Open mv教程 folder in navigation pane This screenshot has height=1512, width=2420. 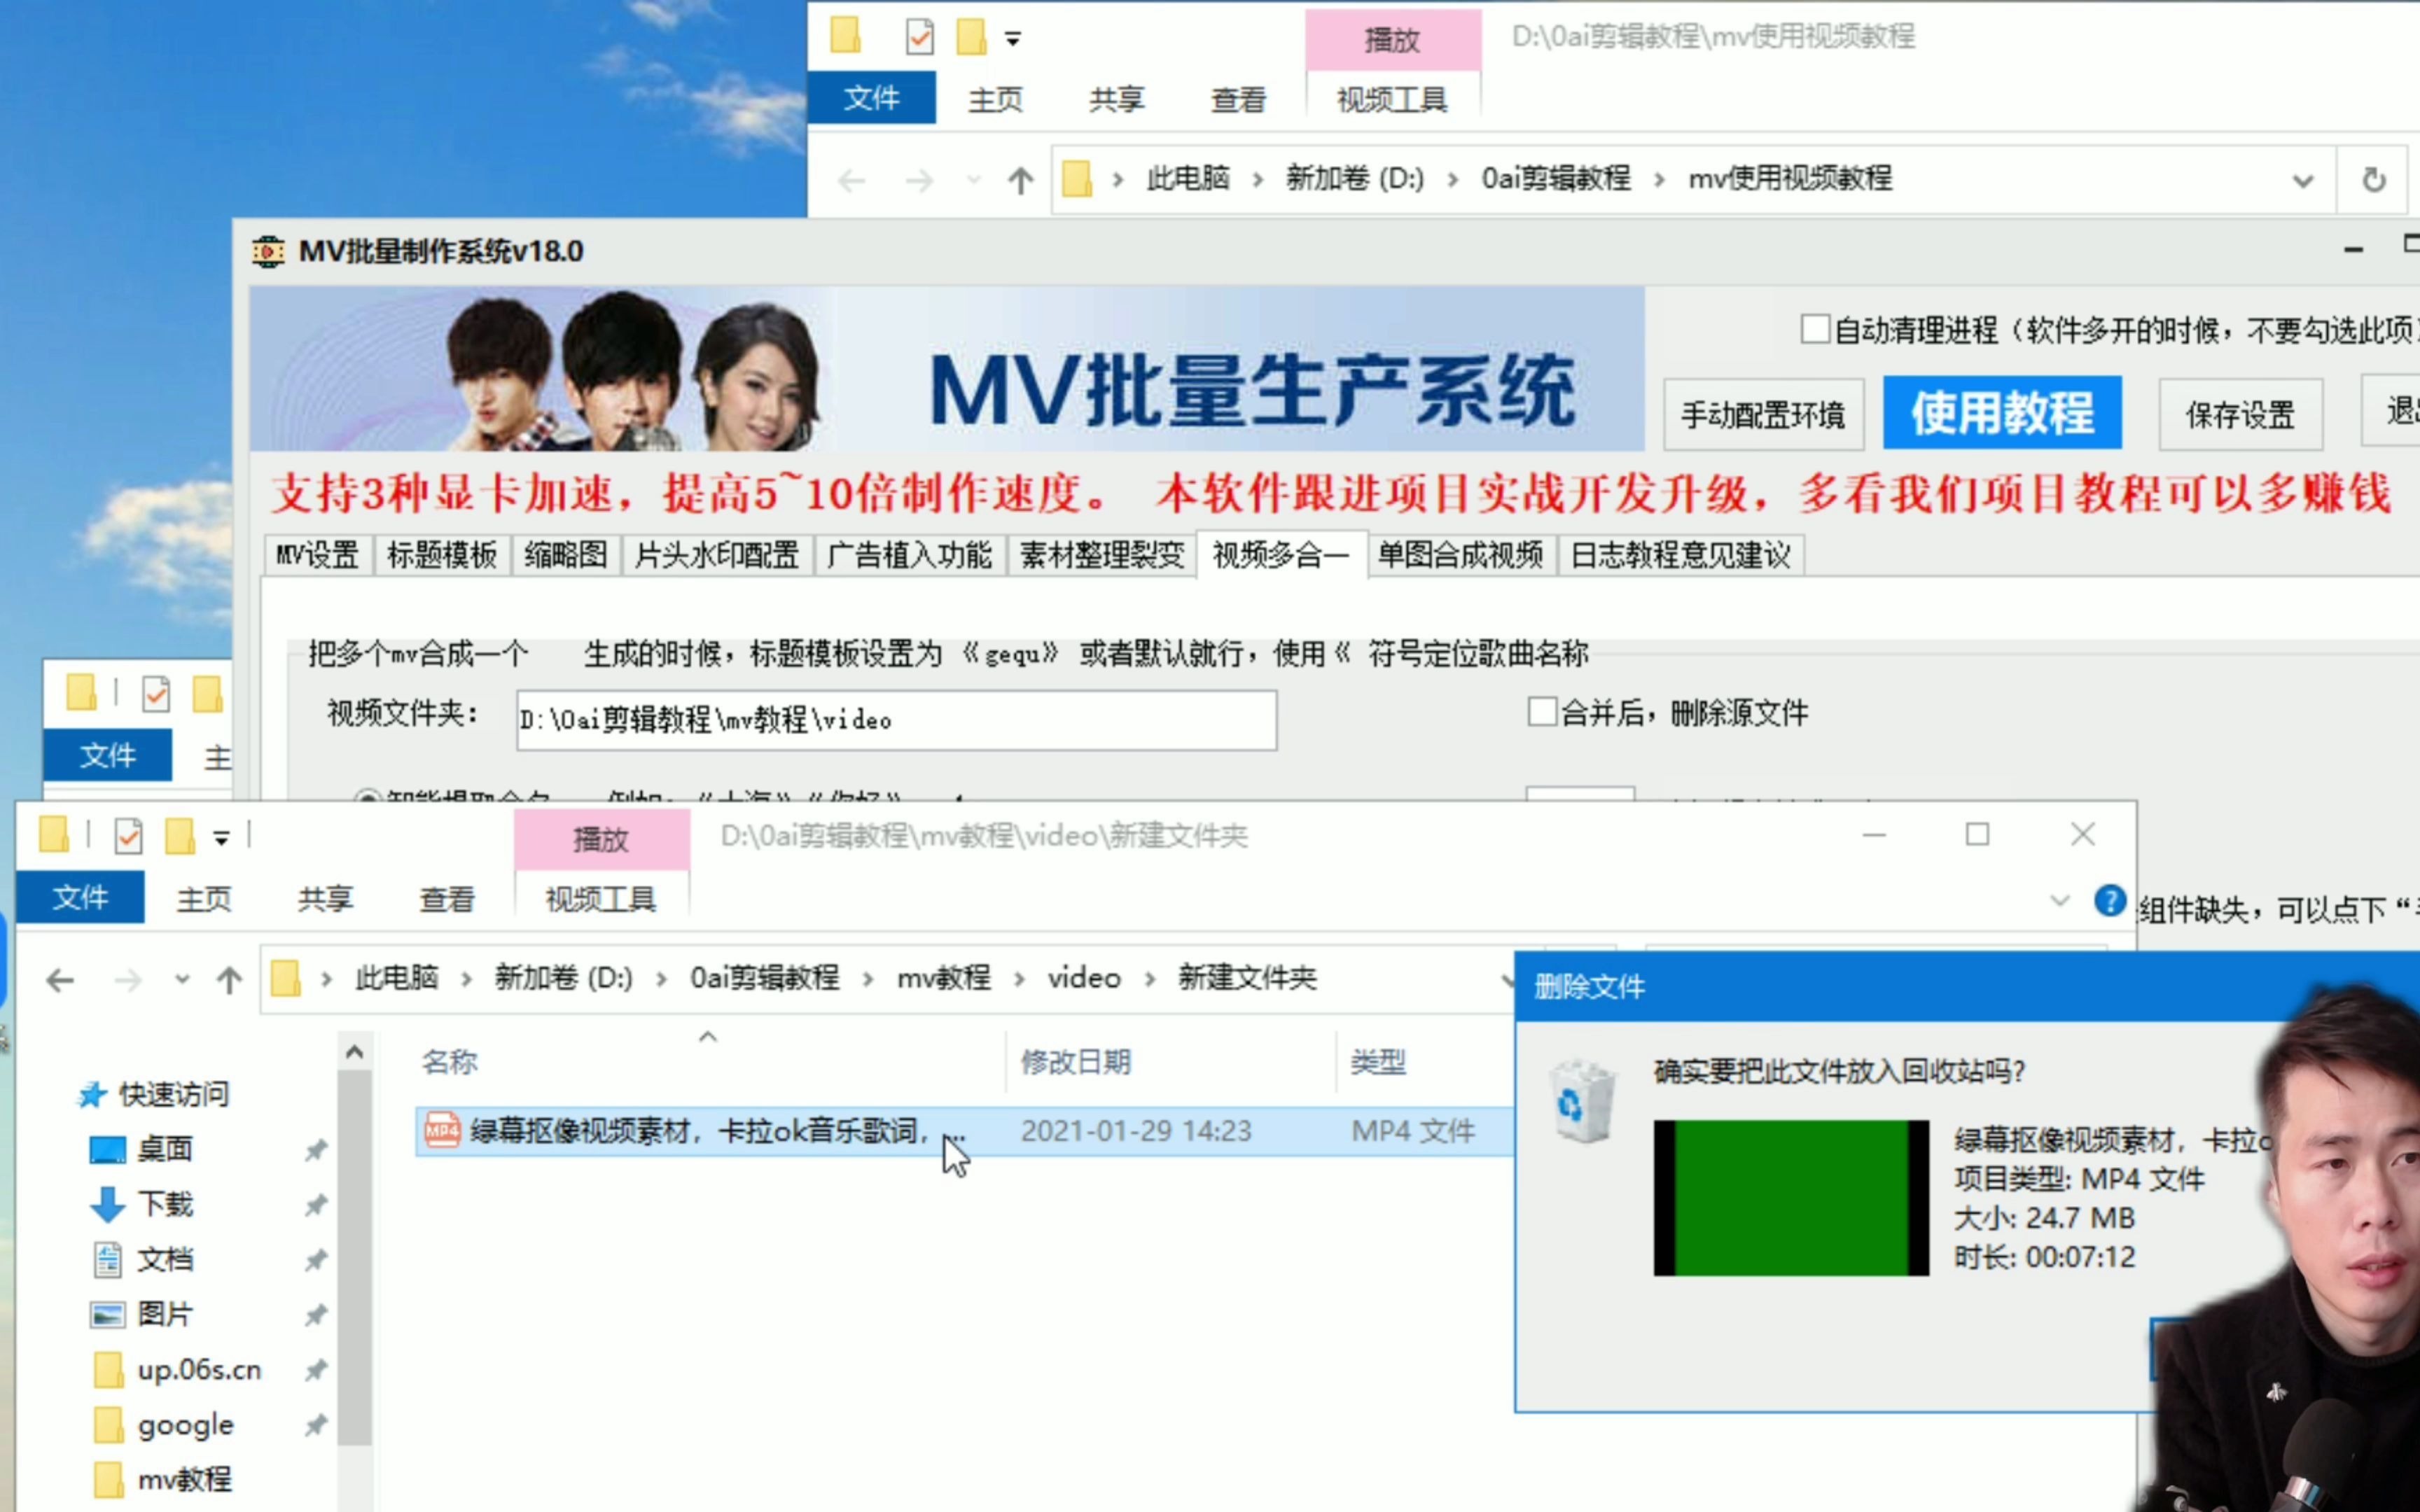[x=184, y=1479]
